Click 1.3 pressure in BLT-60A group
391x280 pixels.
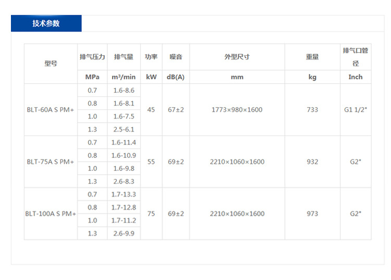pyautogui.click(x=92, y=129)
